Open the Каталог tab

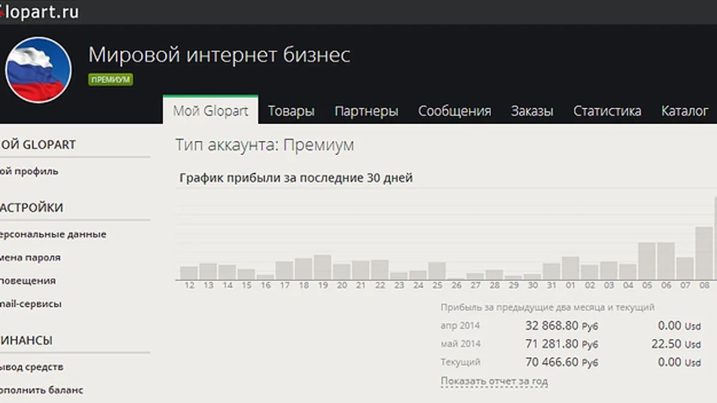685,111
